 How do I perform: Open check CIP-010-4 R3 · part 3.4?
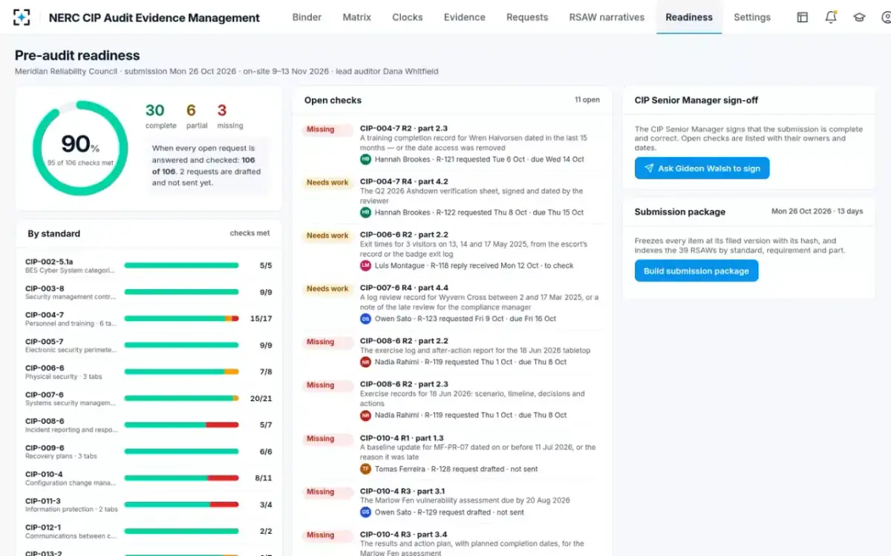tap(403, 535)
